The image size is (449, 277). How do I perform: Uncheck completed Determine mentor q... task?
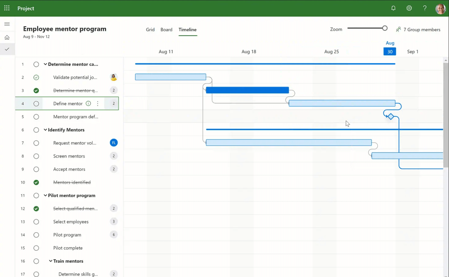(36, 90)
